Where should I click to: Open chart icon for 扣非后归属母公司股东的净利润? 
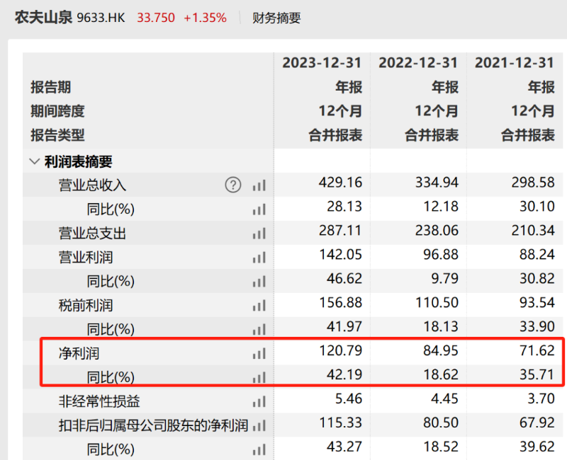[259, 425]
